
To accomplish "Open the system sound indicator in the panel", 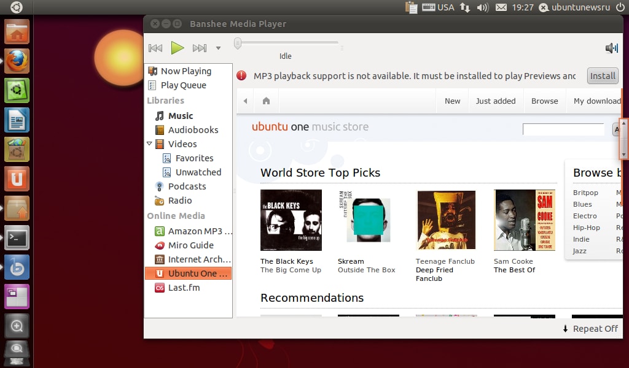I will pyautogui.click(x=483, y=7).
